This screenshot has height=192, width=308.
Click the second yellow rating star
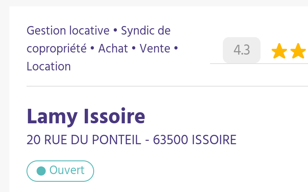point(298,51)
